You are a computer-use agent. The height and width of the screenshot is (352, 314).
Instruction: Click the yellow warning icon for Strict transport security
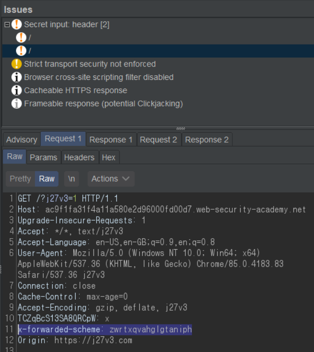point(17,64)
